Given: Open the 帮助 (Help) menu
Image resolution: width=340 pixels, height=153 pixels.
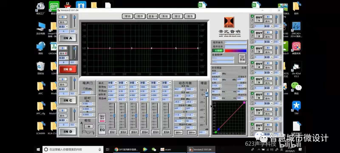Looking at the screenshot, I should 127,16.
